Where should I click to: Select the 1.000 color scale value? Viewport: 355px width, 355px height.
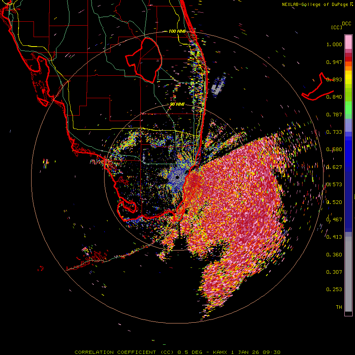point(334,44)
